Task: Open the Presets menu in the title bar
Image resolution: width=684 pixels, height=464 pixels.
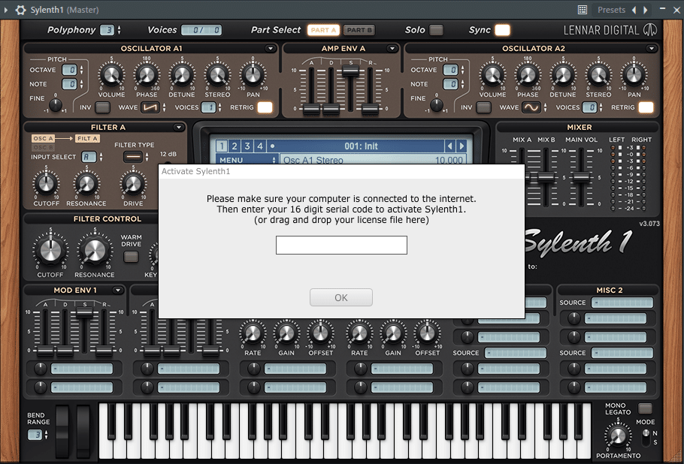Action: [611, 10]
